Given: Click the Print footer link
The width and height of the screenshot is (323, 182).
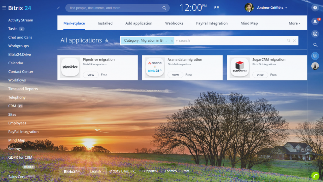Looking at the screenshot, I should [x=185, y=171].
